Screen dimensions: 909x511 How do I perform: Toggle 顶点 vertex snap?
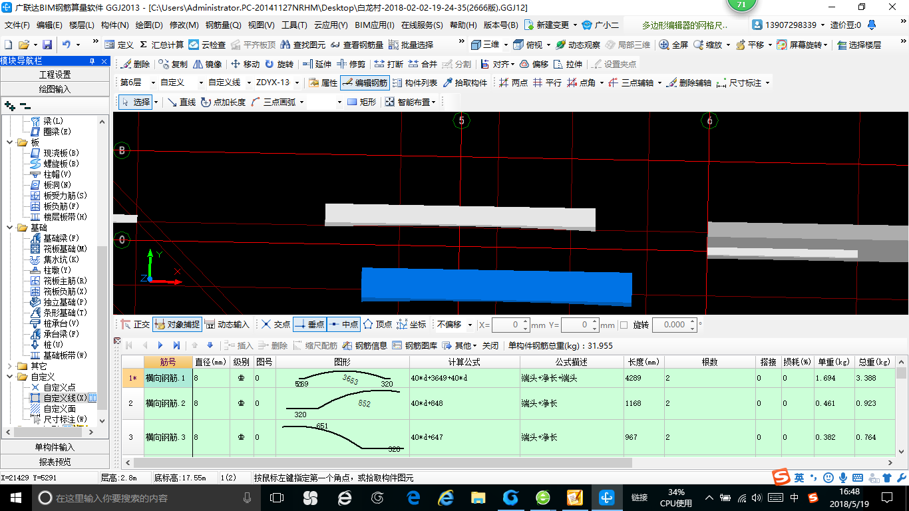tap(377, 325)
